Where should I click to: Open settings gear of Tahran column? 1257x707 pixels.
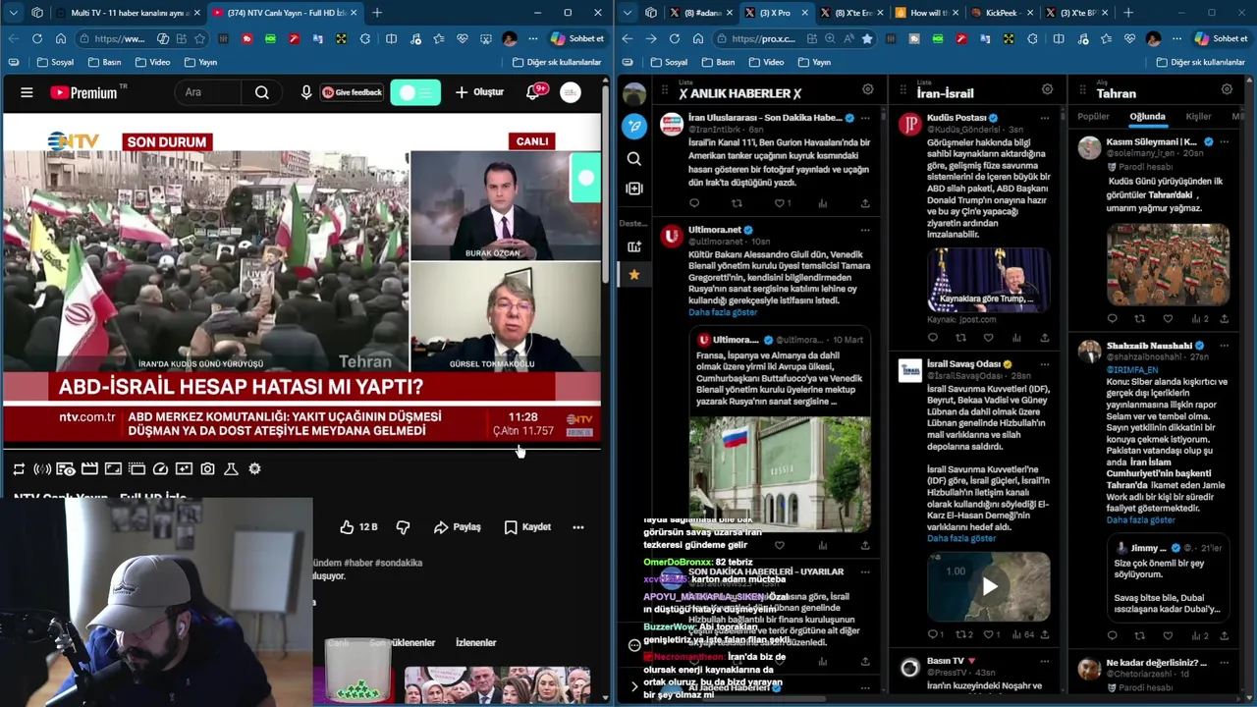pos(1227,89)
